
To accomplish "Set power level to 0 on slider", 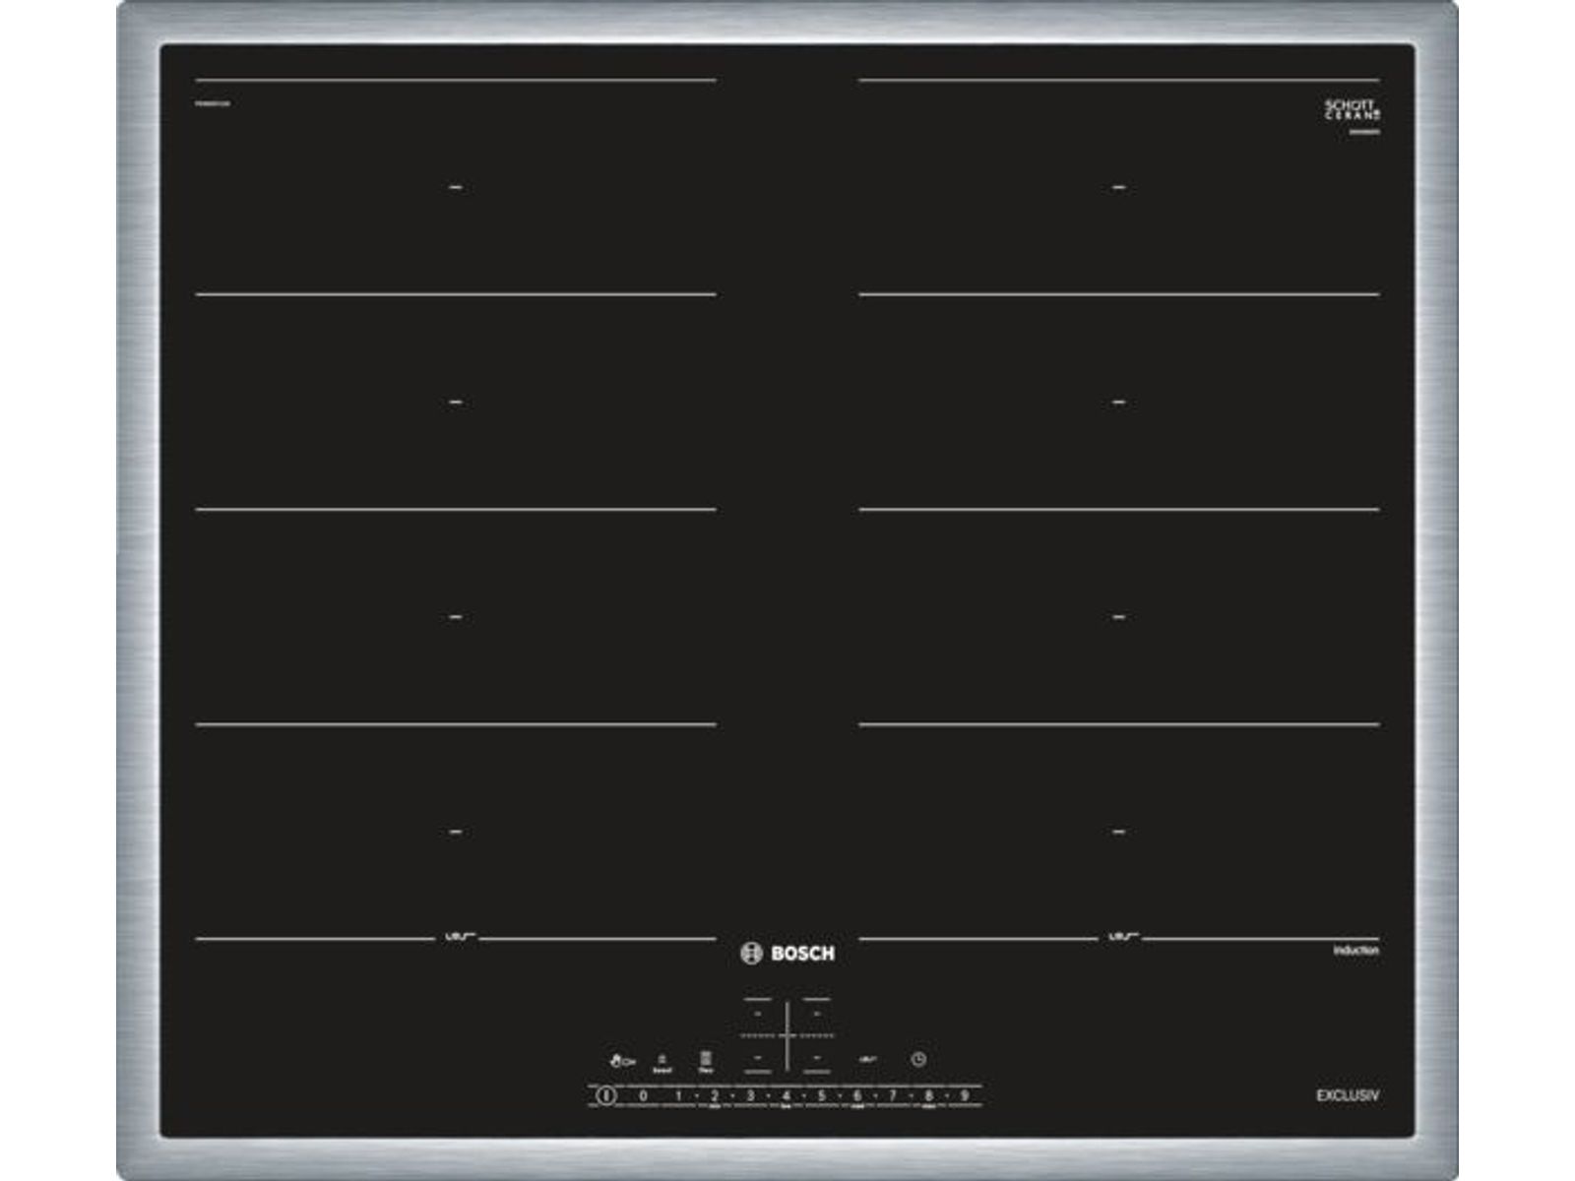I will click(x=643, y=1095).
